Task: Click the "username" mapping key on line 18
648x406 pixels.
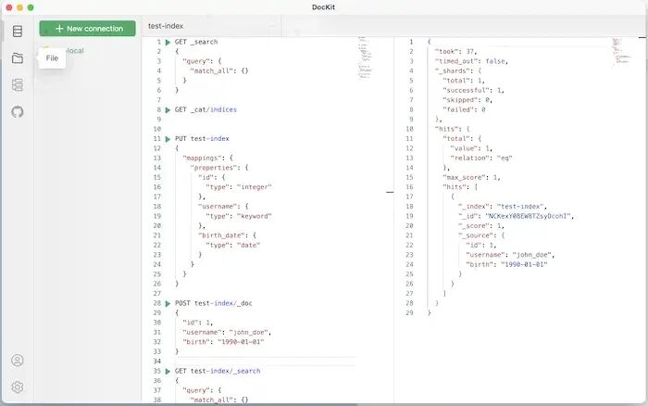Action: point(218,207)
